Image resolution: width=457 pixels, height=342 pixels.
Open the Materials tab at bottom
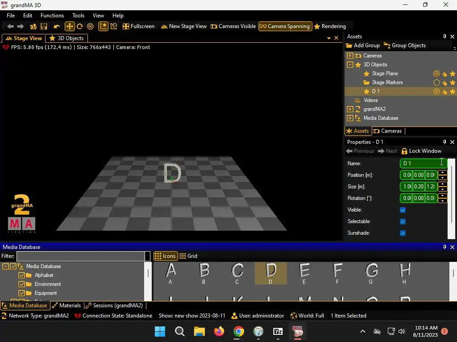(x=67, y=305)
